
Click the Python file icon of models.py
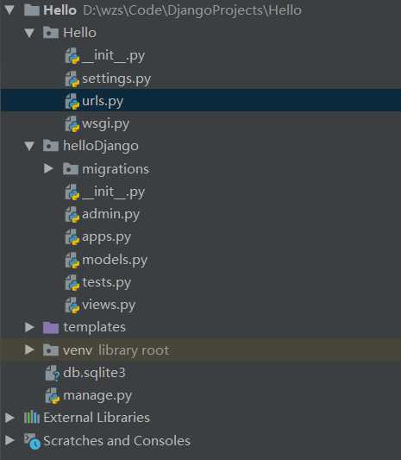(72, 260)
